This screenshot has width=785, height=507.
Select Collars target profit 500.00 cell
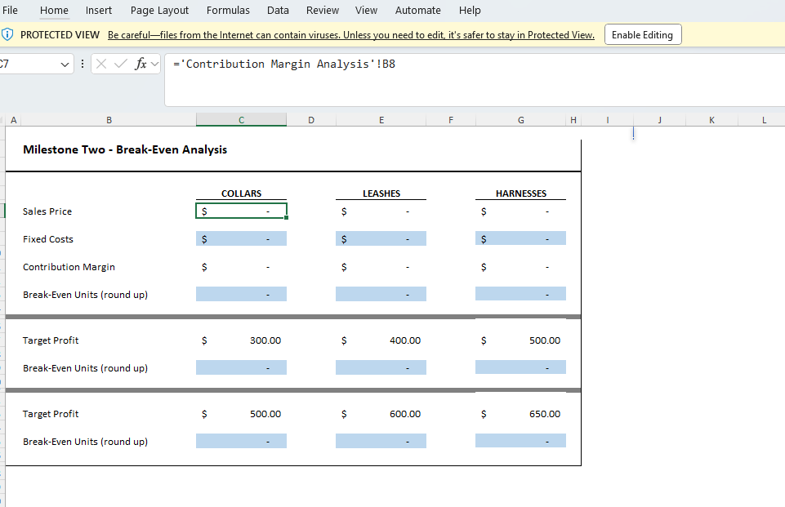(241, 414)
